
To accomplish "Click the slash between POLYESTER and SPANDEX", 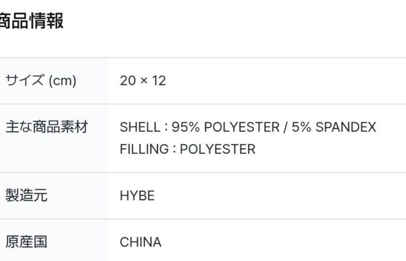I will pos(285,127).
